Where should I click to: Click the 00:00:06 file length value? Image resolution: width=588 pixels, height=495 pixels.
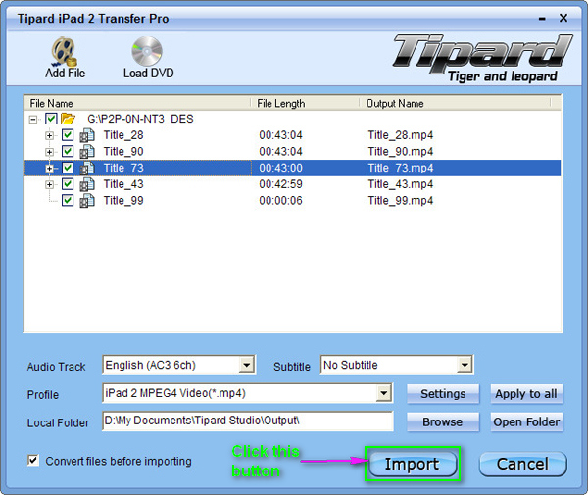point(280,201)
